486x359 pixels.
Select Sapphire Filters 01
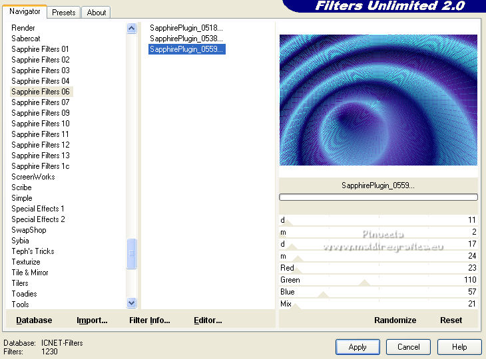40,49
